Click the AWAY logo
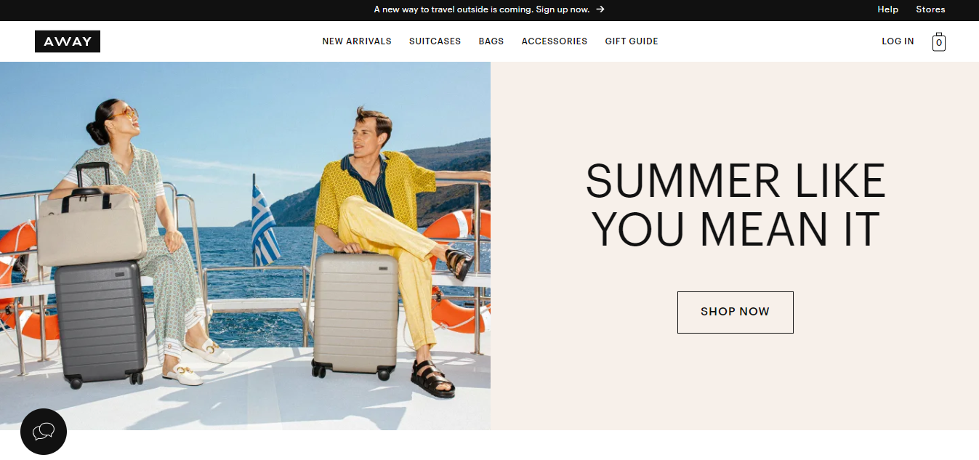This screenshot has height=460, width=979. pos(68,41)
